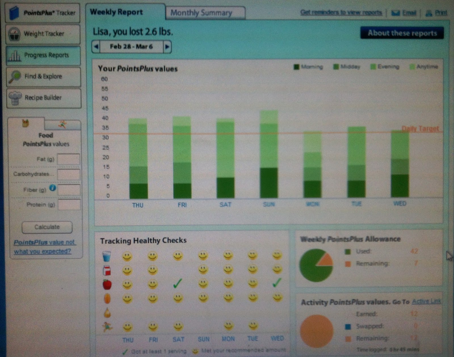
Task: Go to the next week arrow
Action: tap(167, 47)
